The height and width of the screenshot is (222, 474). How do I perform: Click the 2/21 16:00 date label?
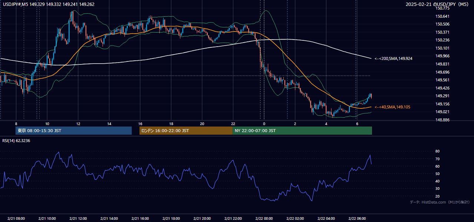click(140, 219)
